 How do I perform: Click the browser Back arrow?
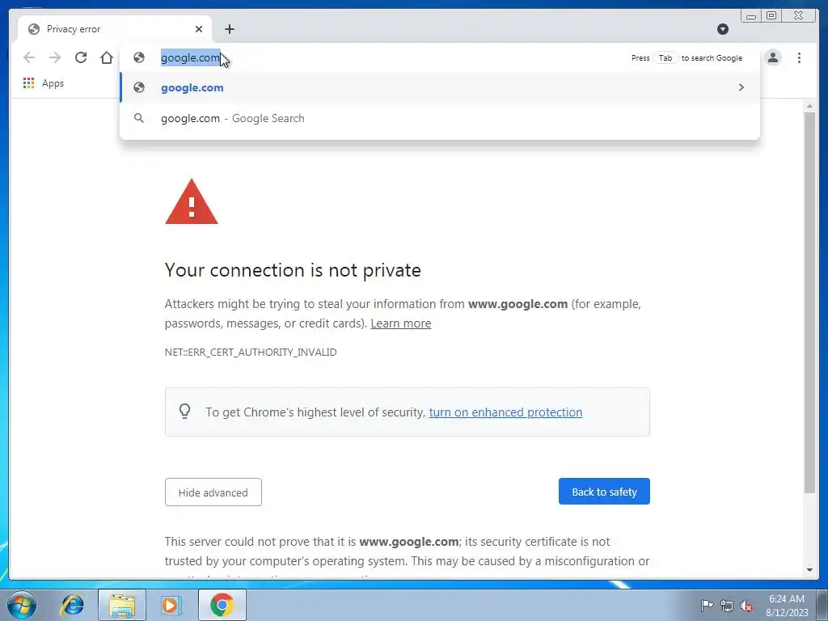(x=29, y=57)
